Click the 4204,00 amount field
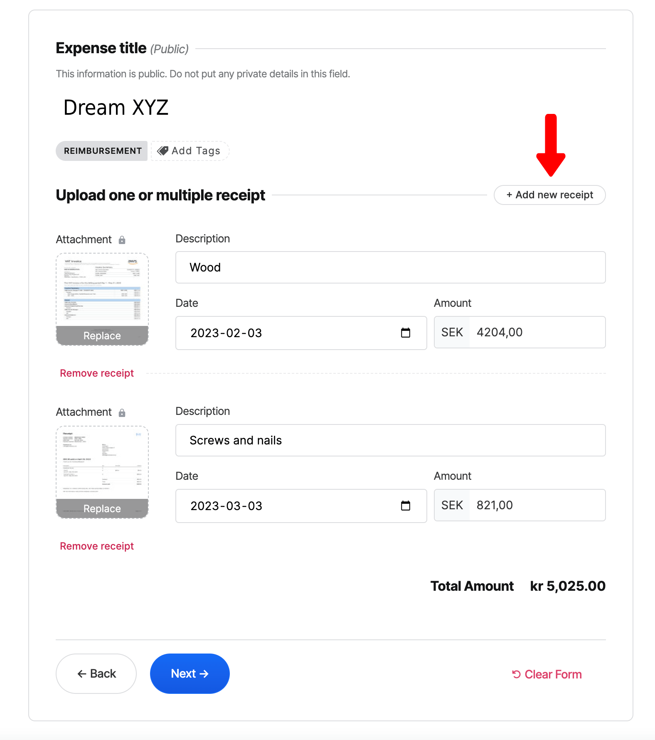 point(536,333)
